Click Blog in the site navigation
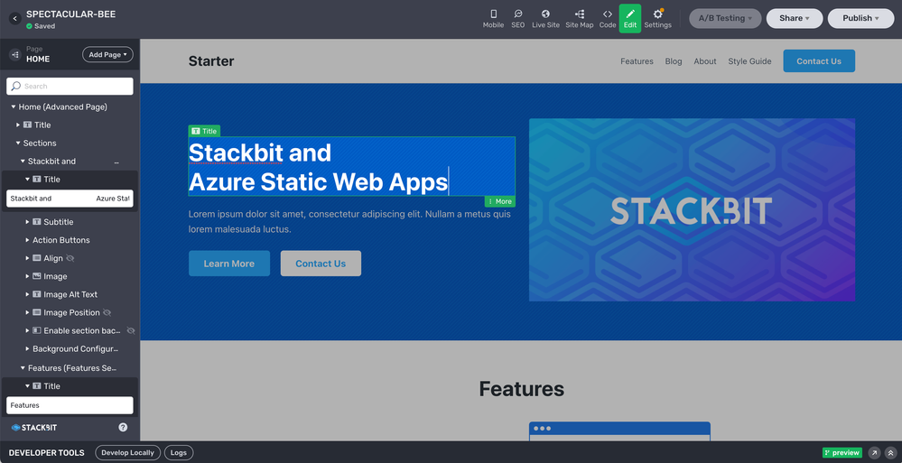 click(x=674, y=61)
